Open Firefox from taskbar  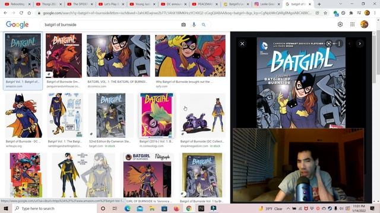point(177,208)
